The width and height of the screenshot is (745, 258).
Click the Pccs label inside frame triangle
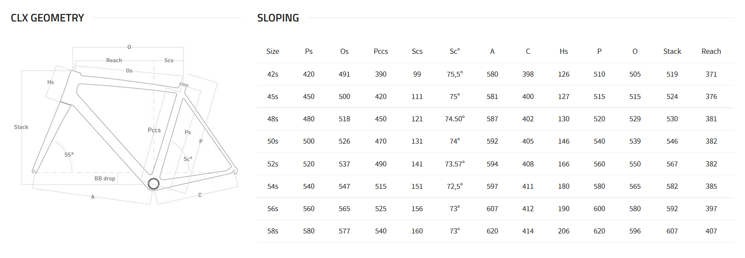click(x=154, y=130)
